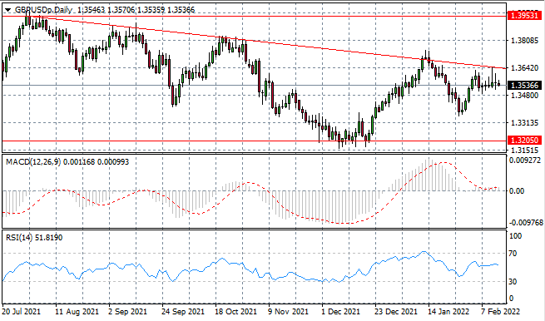
Task: Click the 1.36420 price scale value
Action: pos(524,67)
